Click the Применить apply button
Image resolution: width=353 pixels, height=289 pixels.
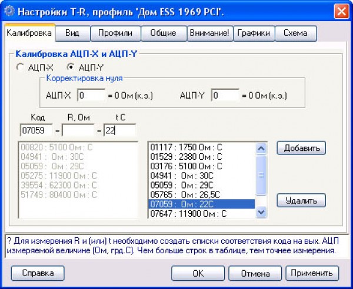tap(312, 273)
